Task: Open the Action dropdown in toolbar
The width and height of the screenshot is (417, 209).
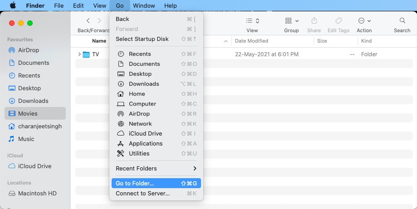Action: pos(364,21)
